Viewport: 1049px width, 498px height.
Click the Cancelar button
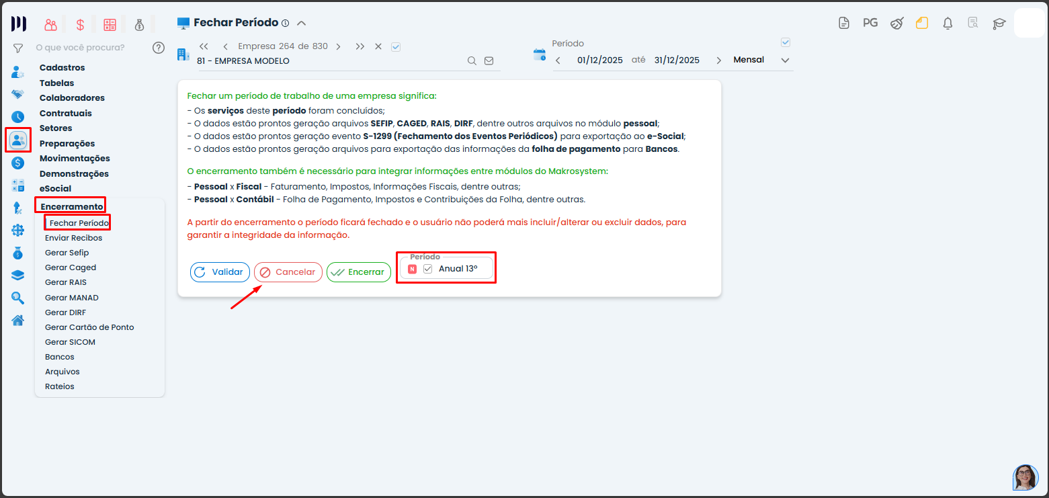[288, 272]
